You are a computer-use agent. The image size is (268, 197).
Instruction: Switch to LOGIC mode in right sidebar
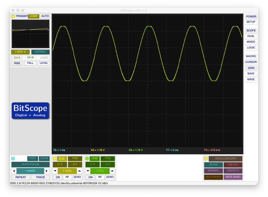coord(251,47)
